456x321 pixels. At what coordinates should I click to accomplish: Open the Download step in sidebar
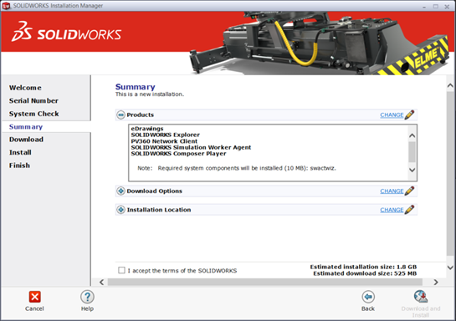(x=26, y=140)
